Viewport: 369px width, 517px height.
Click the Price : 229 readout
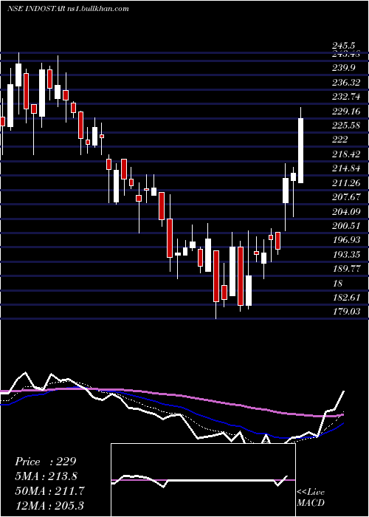[x=46, y=462]
